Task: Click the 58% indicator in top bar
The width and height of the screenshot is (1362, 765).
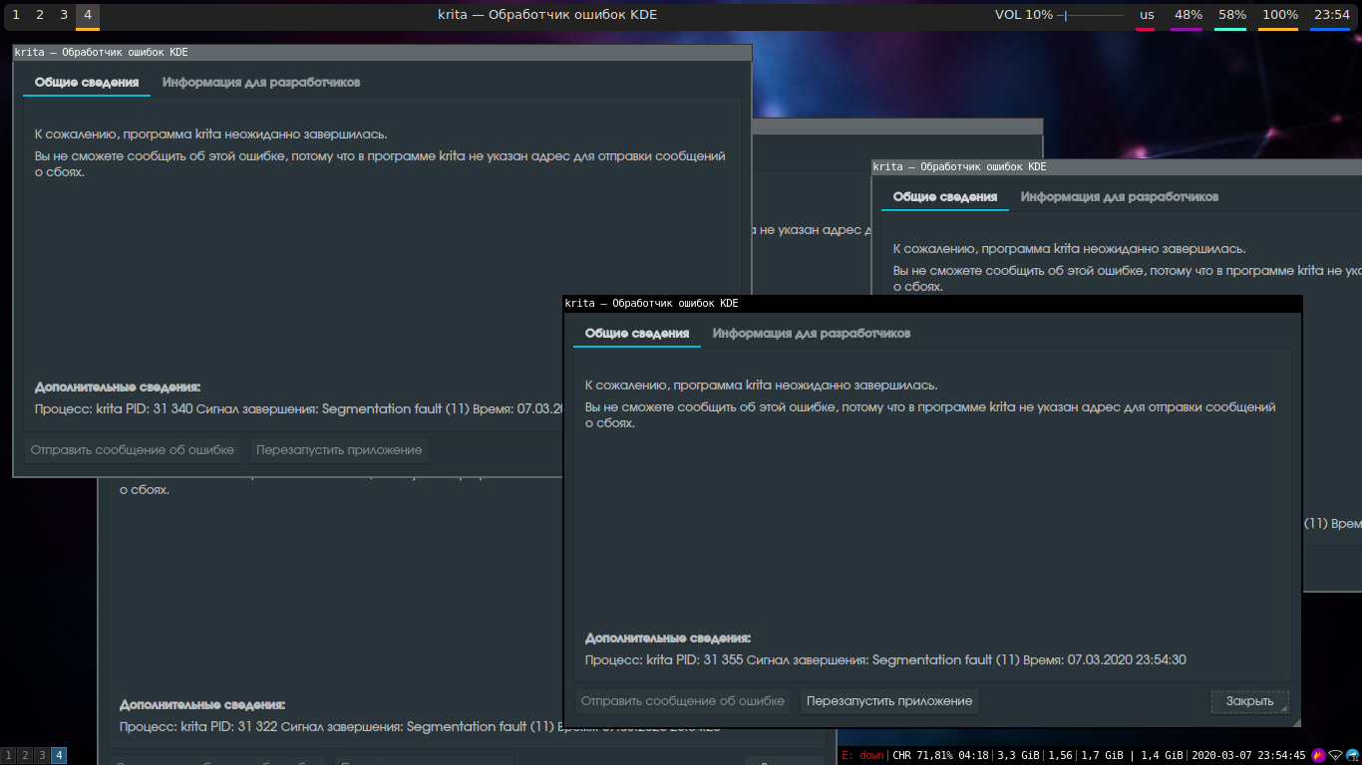Action: (x=1232, y=15)
